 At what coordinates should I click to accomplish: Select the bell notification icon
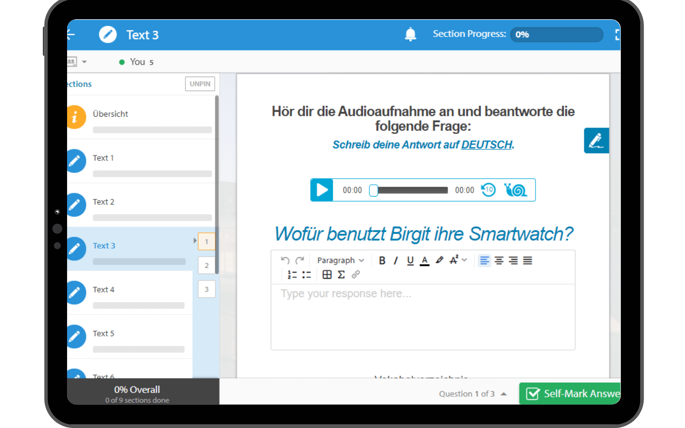tap(410, 35)
